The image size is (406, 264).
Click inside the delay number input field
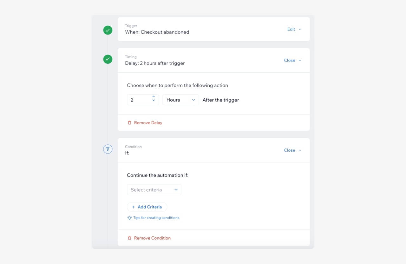pyautogui.click(x=138, y=100)
